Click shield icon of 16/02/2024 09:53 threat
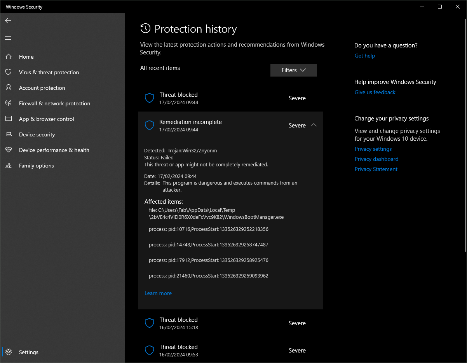 (150, 351)
